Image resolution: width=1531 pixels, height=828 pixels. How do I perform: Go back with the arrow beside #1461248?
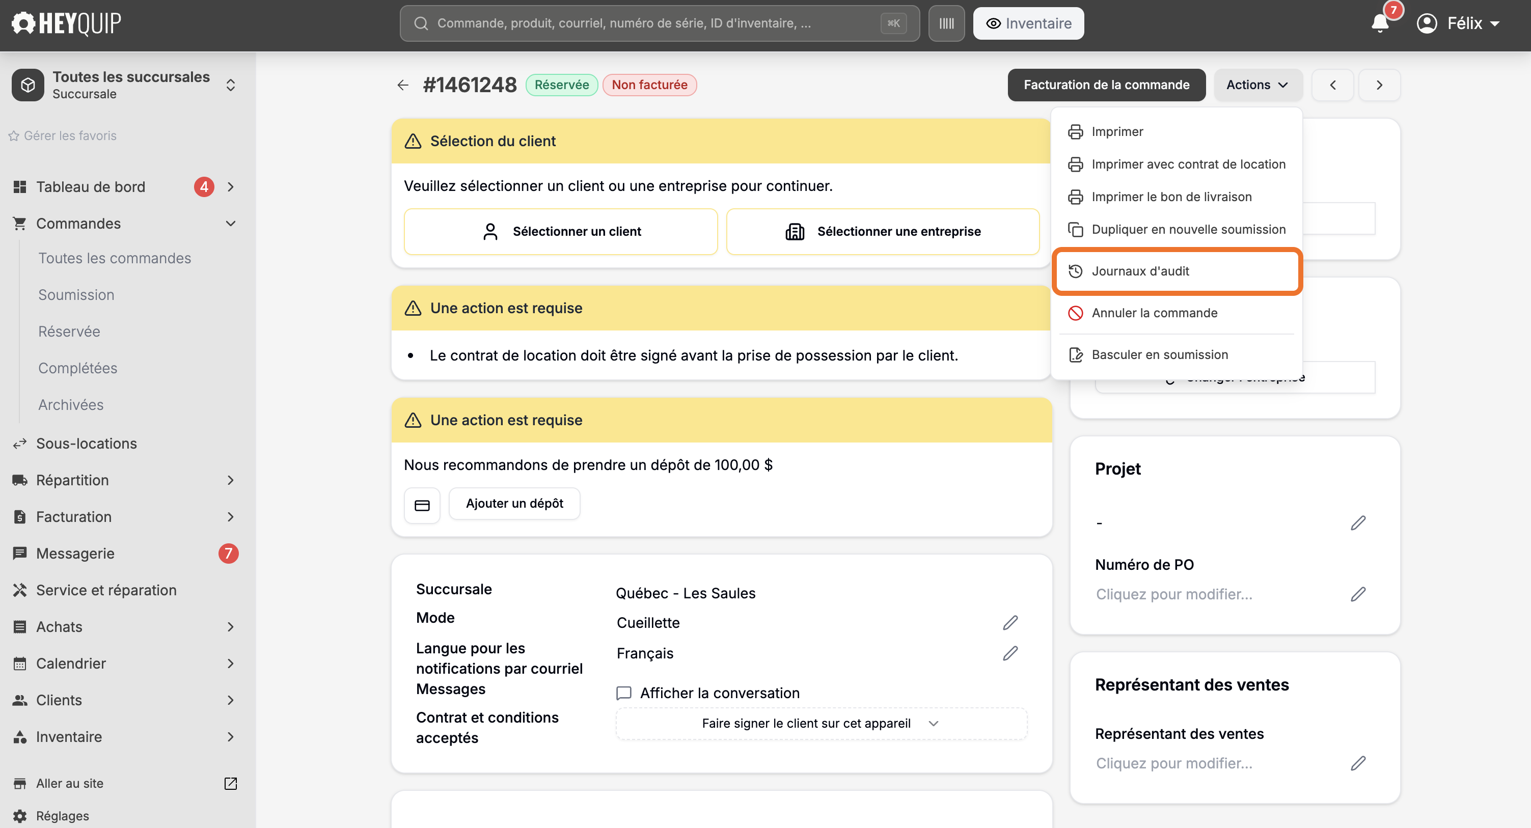click(x=403, y=85)
